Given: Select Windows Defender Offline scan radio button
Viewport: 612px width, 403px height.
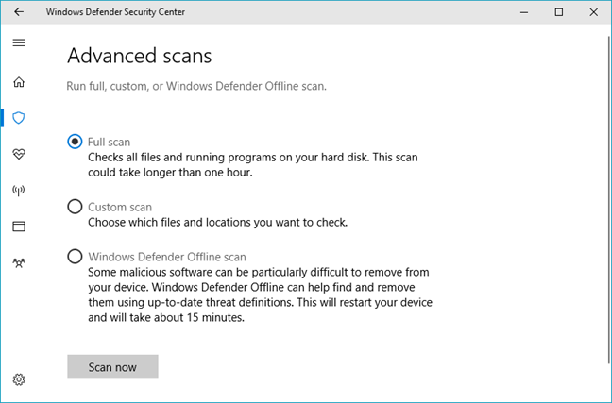Looking at the screenshot, I should pos(75,257).
